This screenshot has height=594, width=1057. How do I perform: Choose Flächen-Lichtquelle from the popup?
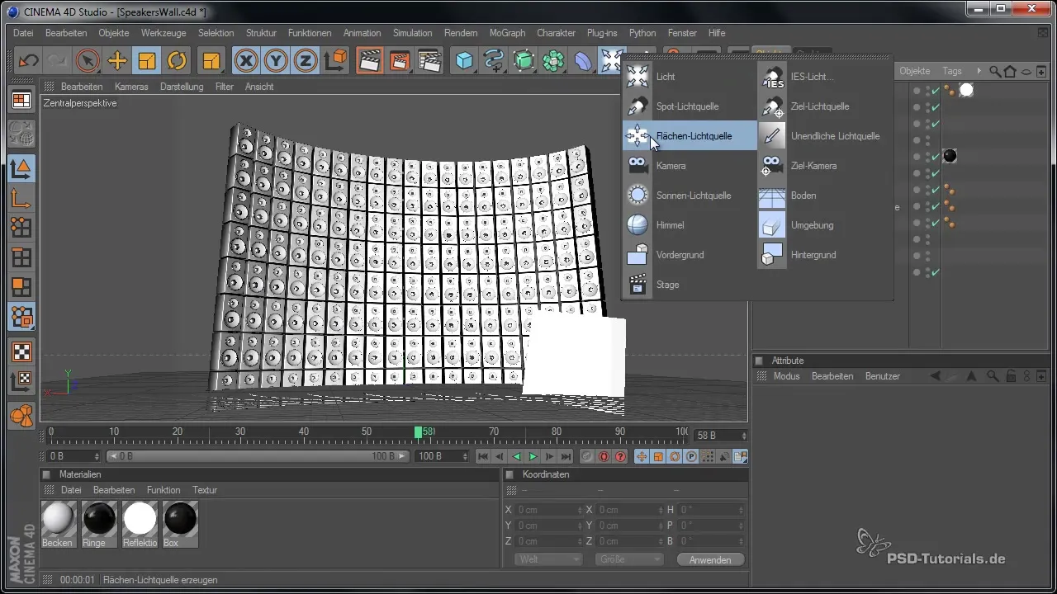[690, 136]
